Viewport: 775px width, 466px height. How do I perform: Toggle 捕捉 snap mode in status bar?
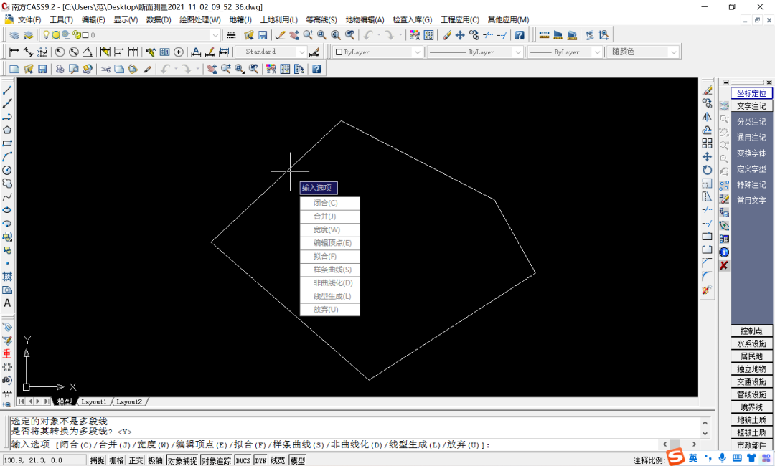tap(97, 460)
